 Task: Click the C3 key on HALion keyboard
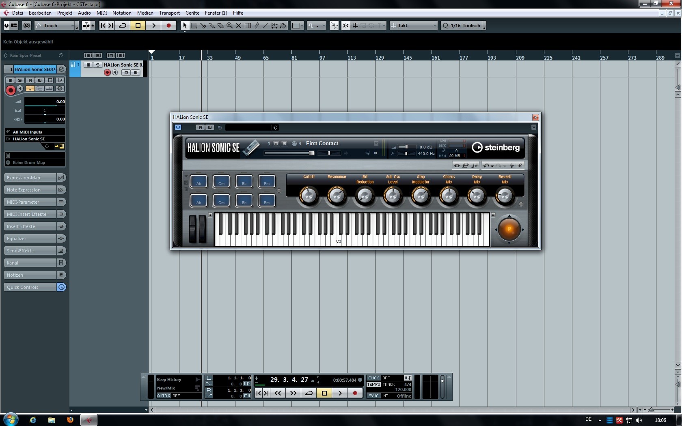pos(339,239)
